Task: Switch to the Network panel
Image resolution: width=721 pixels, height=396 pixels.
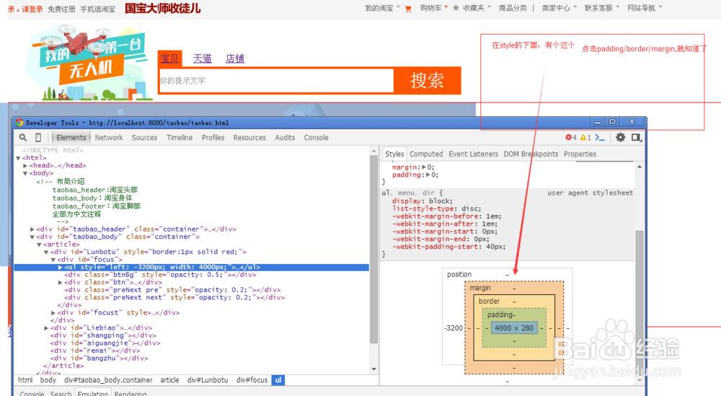Action: pos(109,138)
